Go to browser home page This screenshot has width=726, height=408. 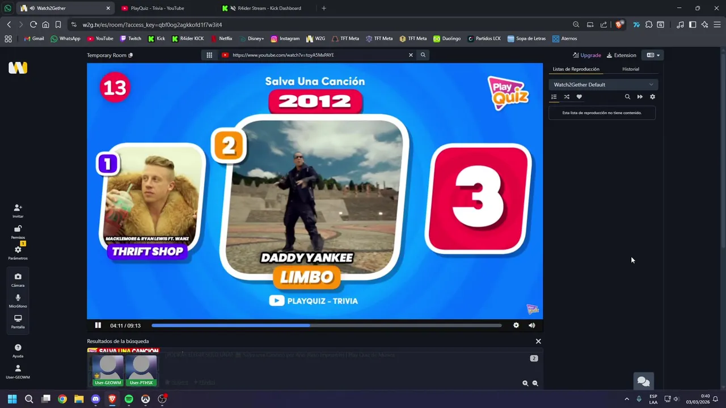pyautogui.click(x=45, y=24)
